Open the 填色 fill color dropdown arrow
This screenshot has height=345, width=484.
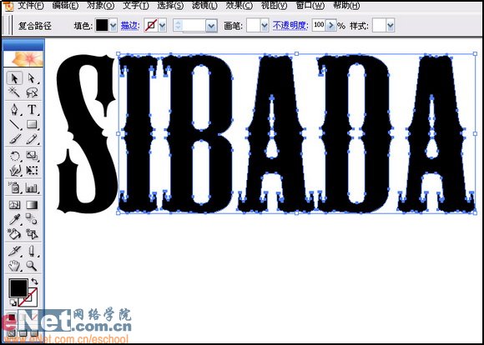coord(113,26)
